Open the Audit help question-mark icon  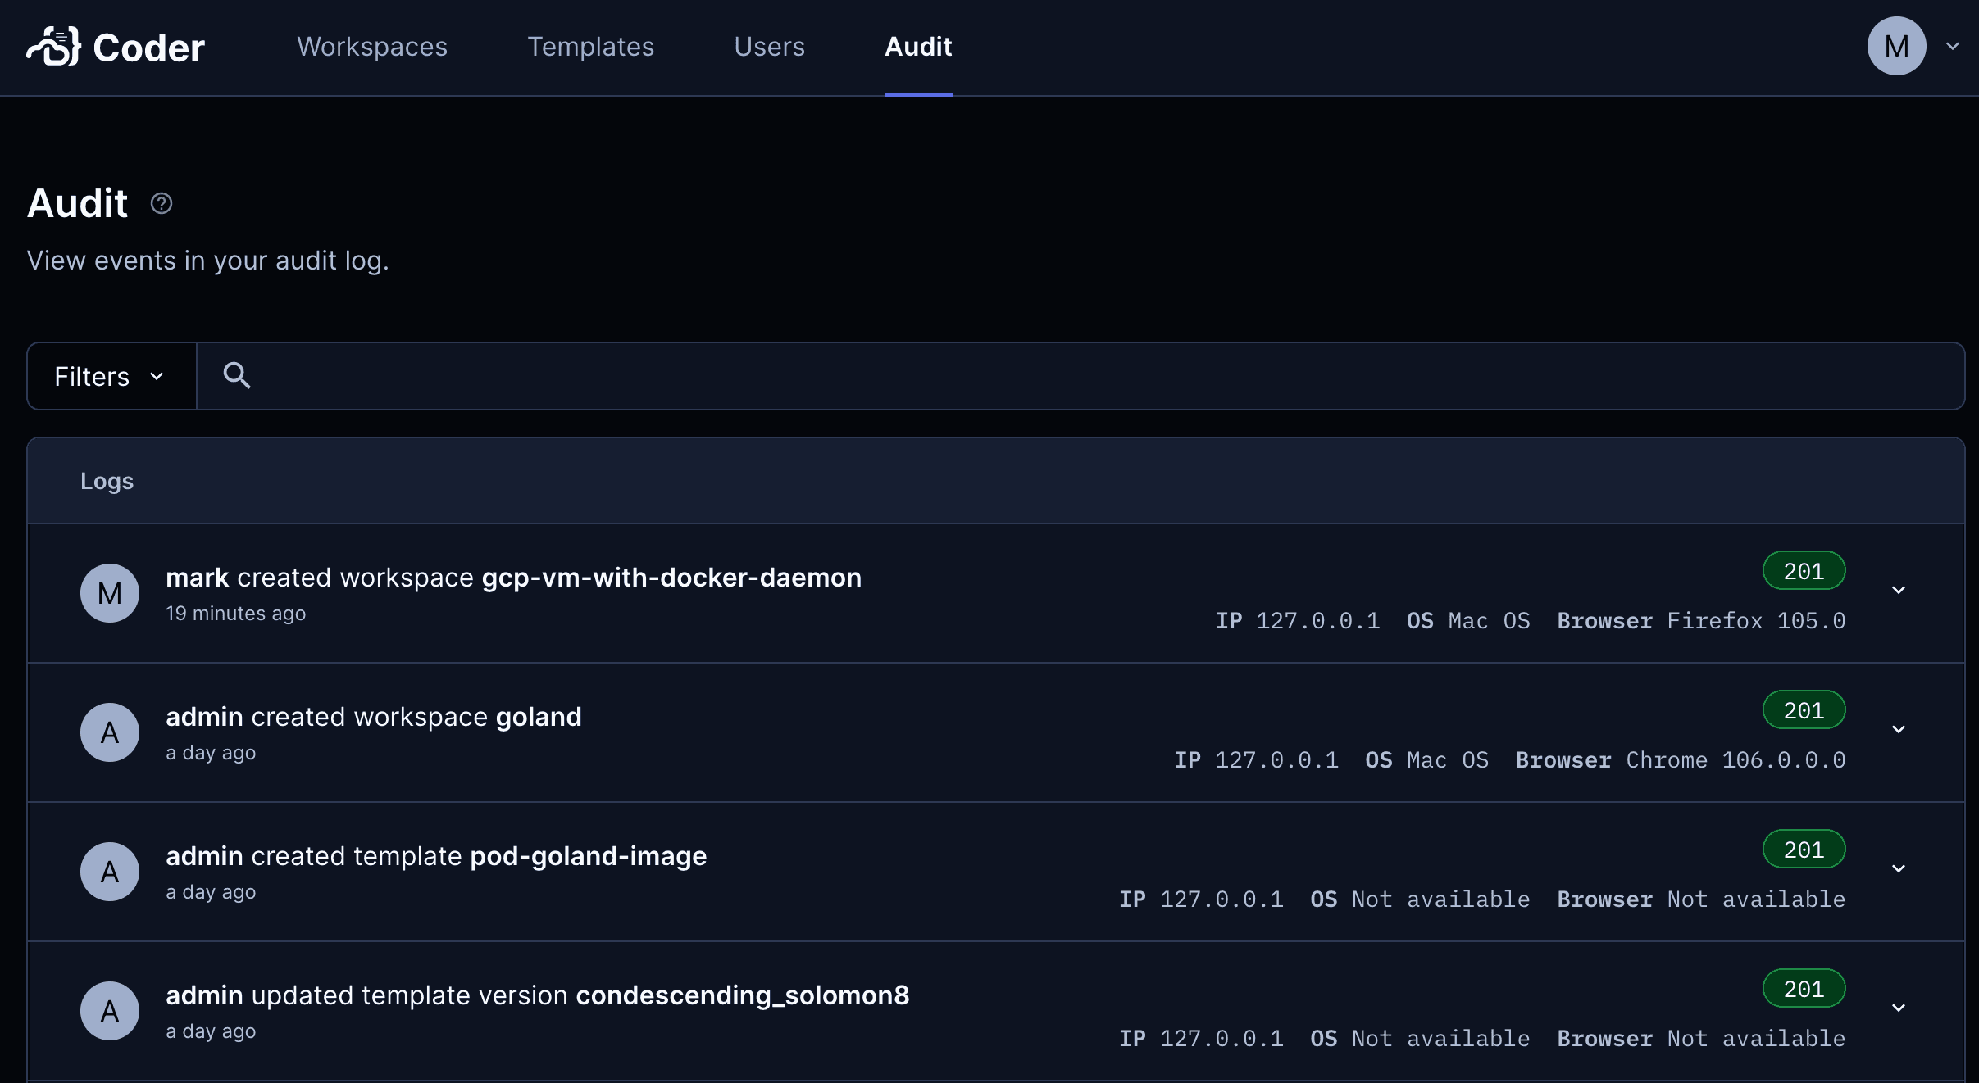(162, 203)
